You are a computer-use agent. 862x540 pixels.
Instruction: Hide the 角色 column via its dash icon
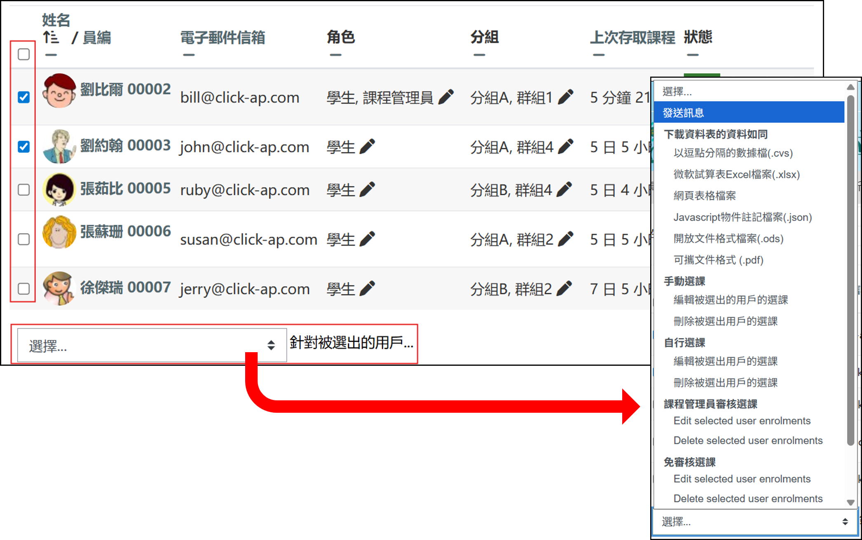[x=335, y=55]
